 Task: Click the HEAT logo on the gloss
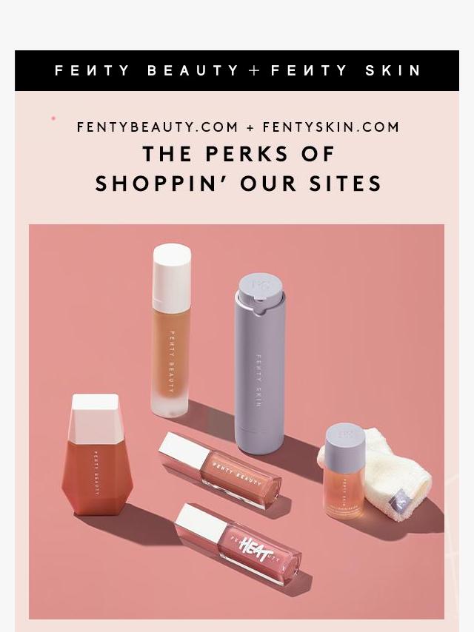click(x=256, y=550)
